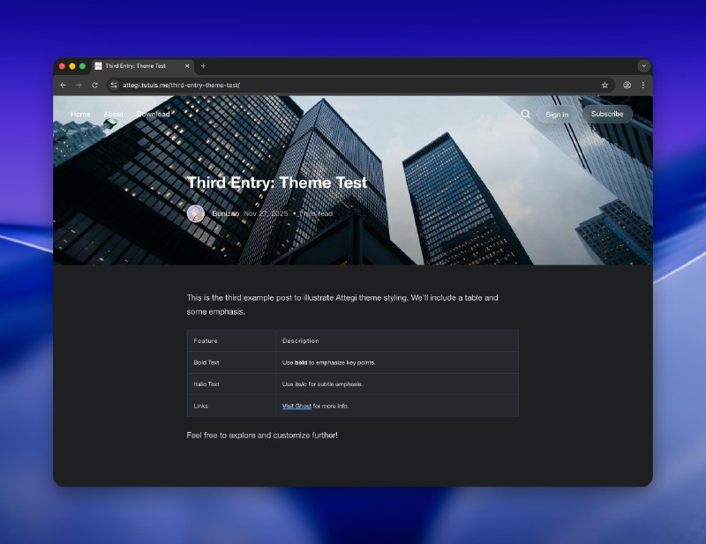706x544 pixels.
Task: Expand the tab search dropdown arrow
Action: tap(643, 66)
